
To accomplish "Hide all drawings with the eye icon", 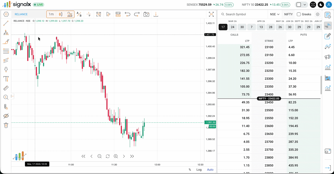I will coord(6,116).
